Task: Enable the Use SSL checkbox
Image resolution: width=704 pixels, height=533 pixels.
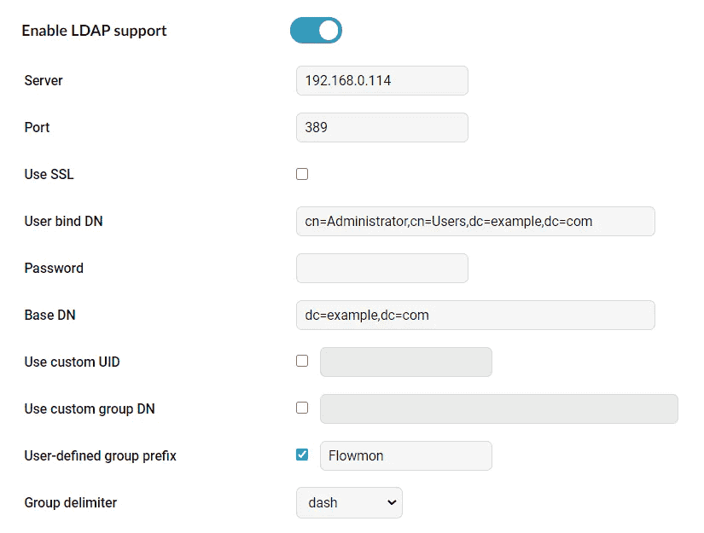Action: 302,174
